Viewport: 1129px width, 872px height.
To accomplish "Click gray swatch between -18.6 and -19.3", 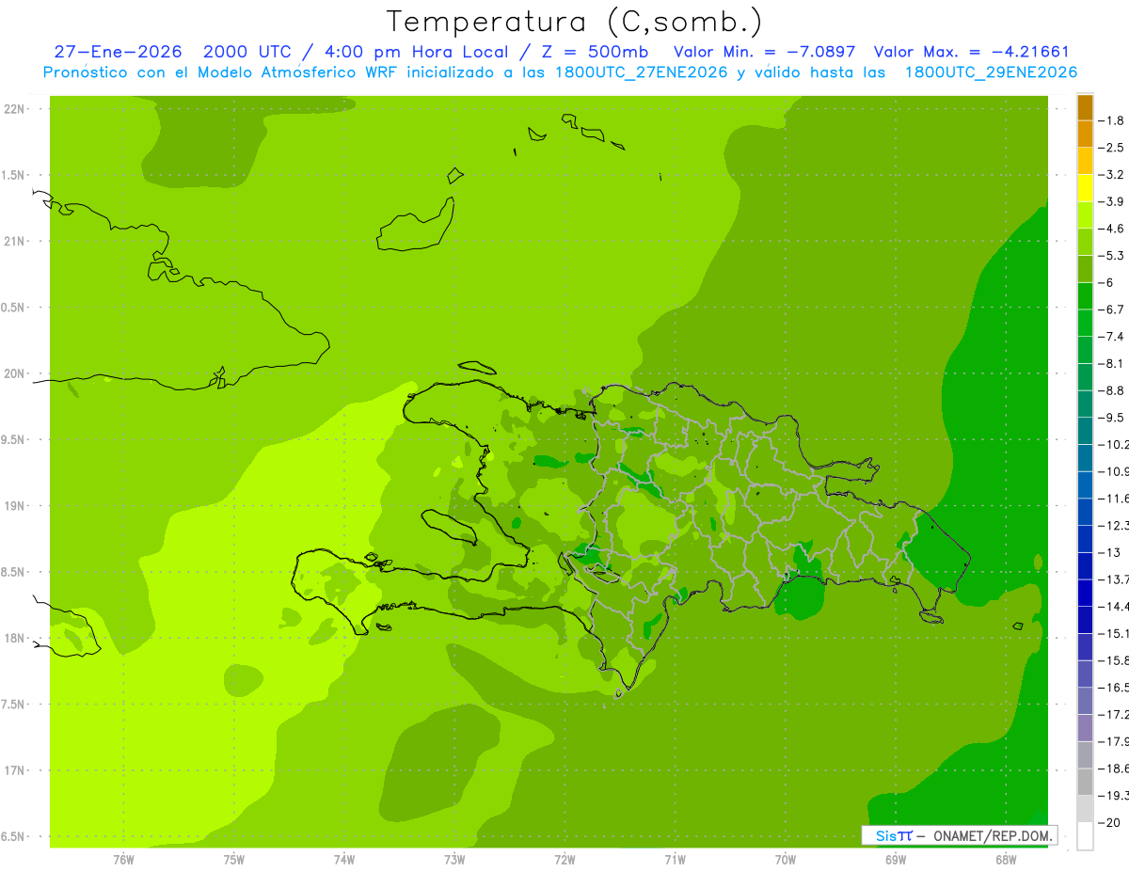I will [1085, 782].
